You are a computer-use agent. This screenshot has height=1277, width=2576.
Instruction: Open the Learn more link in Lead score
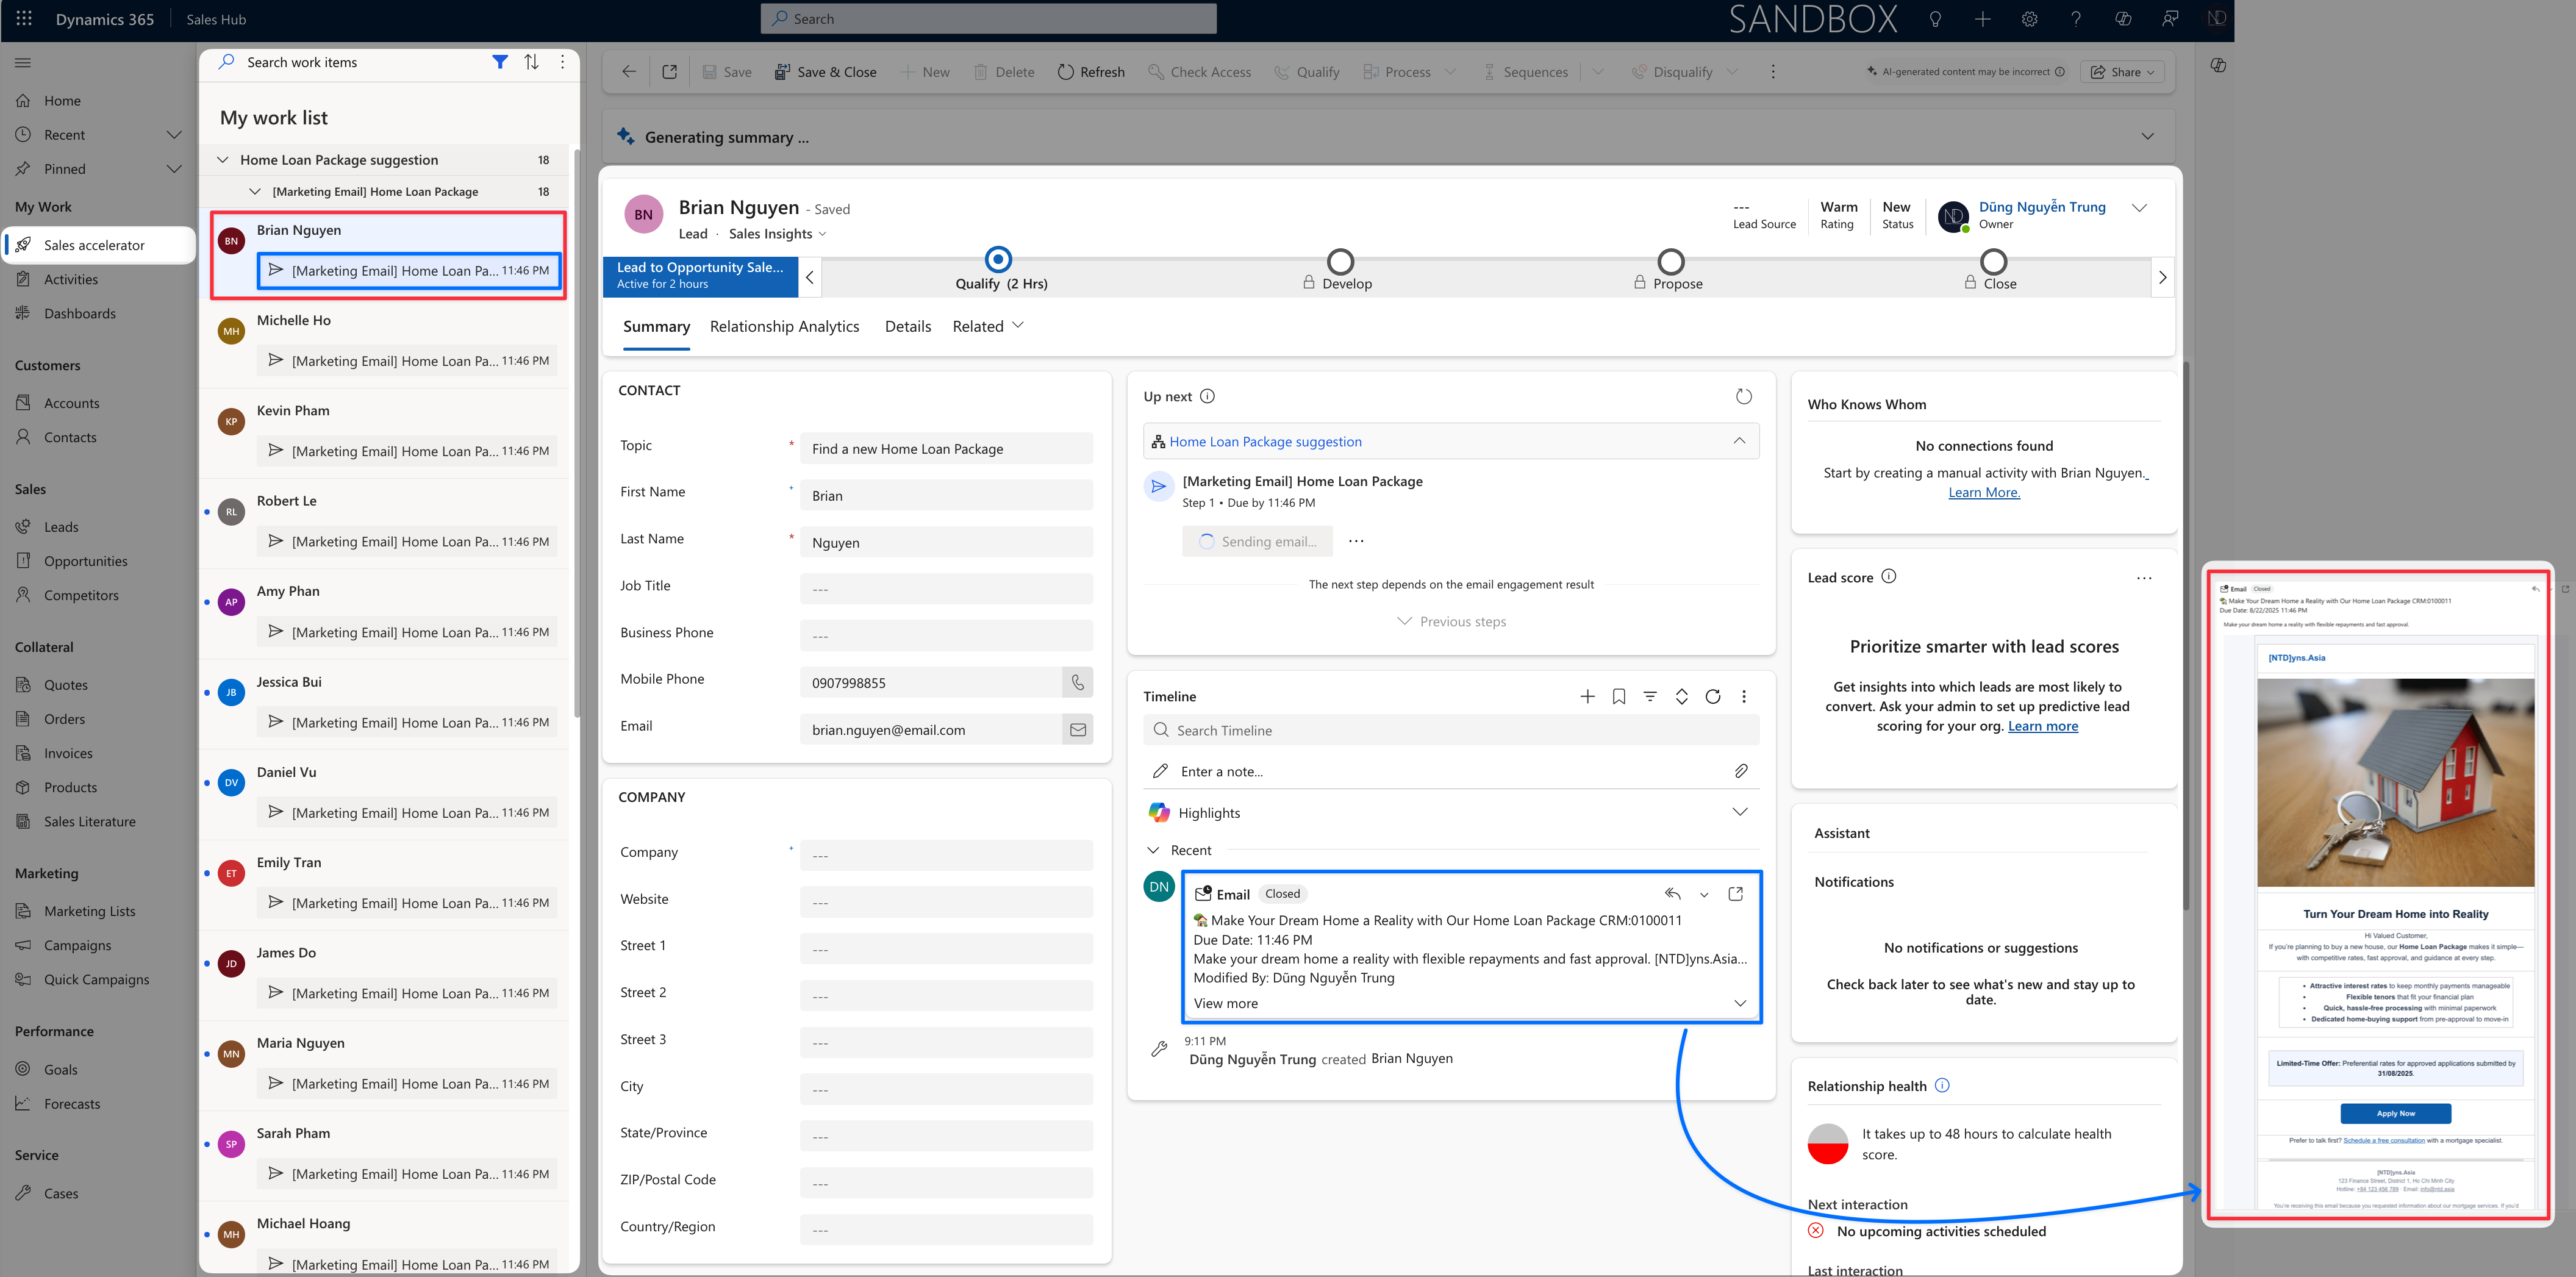[x=2042, y=726]
